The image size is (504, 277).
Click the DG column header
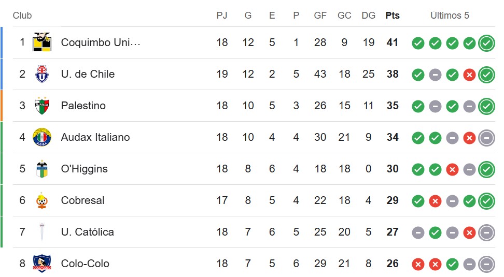tap(369, 16)
